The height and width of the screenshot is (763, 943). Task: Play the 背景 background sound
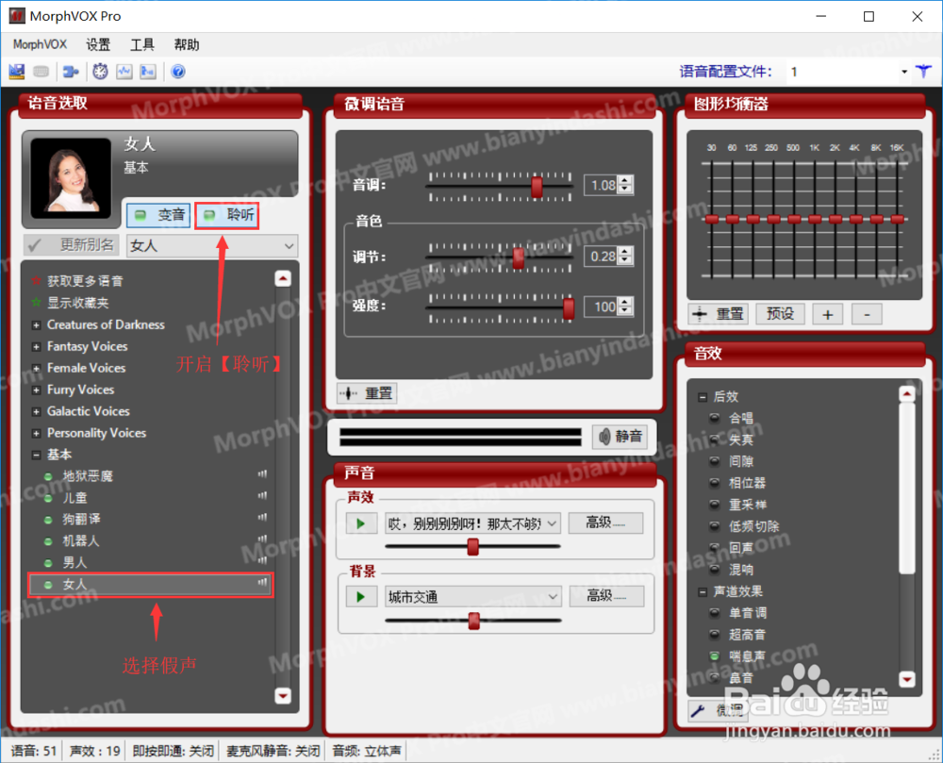tap(361, 597)
